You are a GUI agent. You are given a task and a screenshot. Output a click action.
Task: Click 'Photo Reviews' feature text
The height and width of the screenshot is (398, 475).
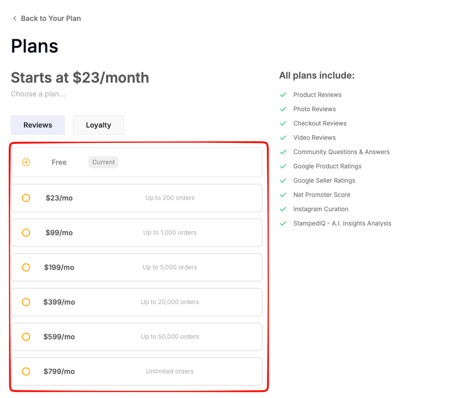point(314,109)
